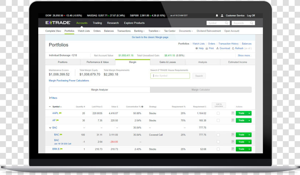Check the calculator checkbox for AAPL
Viewport: 300px width, 175px height.
tap(218, 113)
